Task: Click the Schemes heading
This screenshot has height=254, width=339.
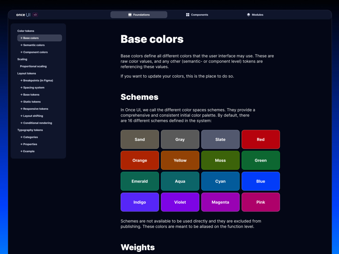Action: pyautogui.click(x=139, y=97)
